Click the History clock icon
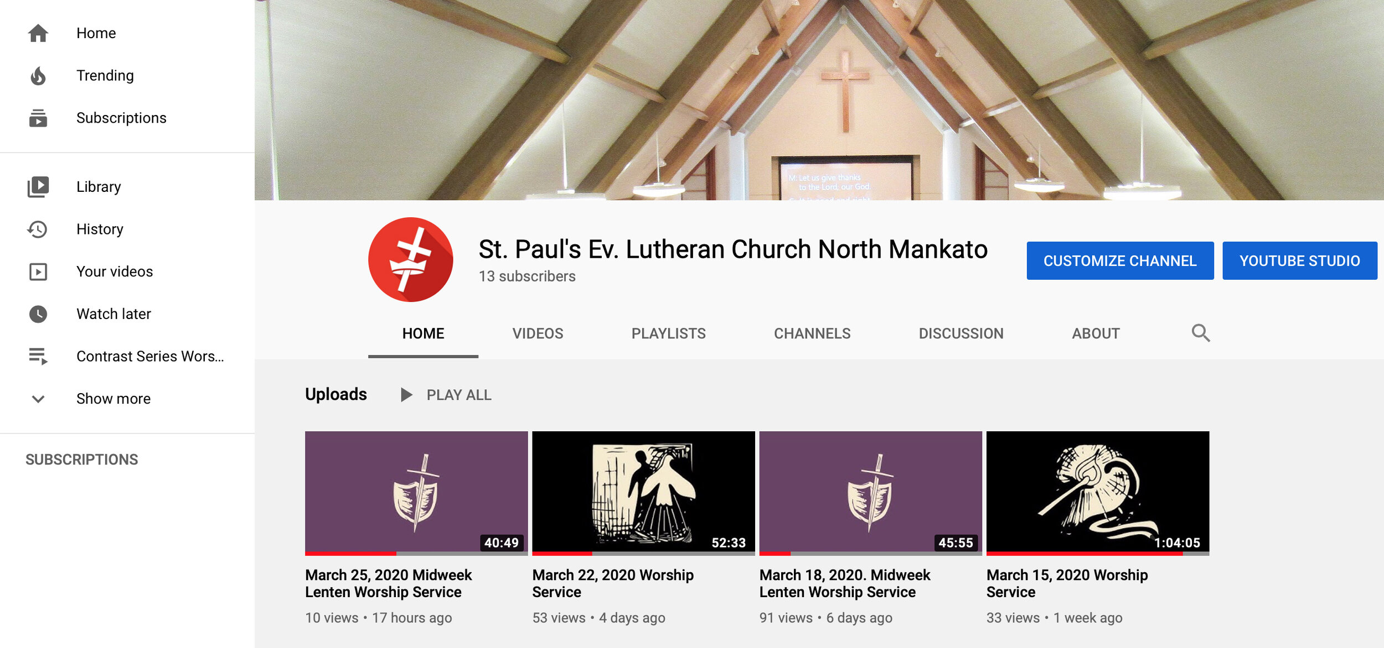The width and height of the screenshot is (1384, 648). [x=38, y=229]
